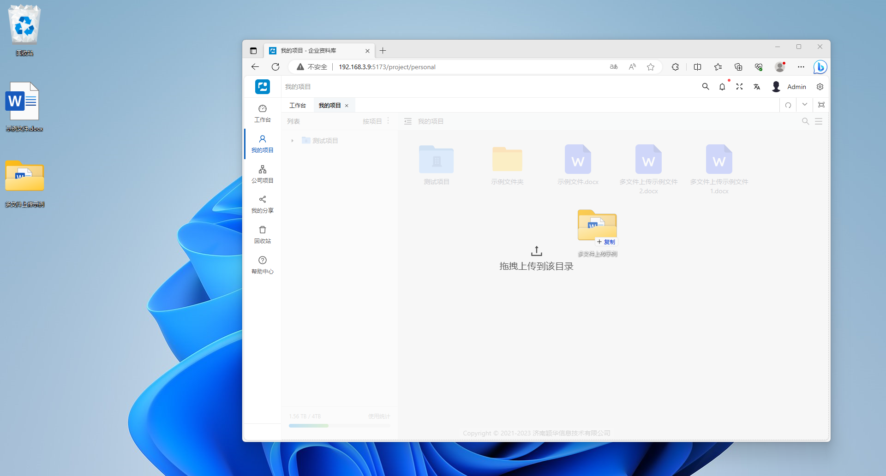
Task: Open the search icon in app header
Action: click(x=706, y=87)
